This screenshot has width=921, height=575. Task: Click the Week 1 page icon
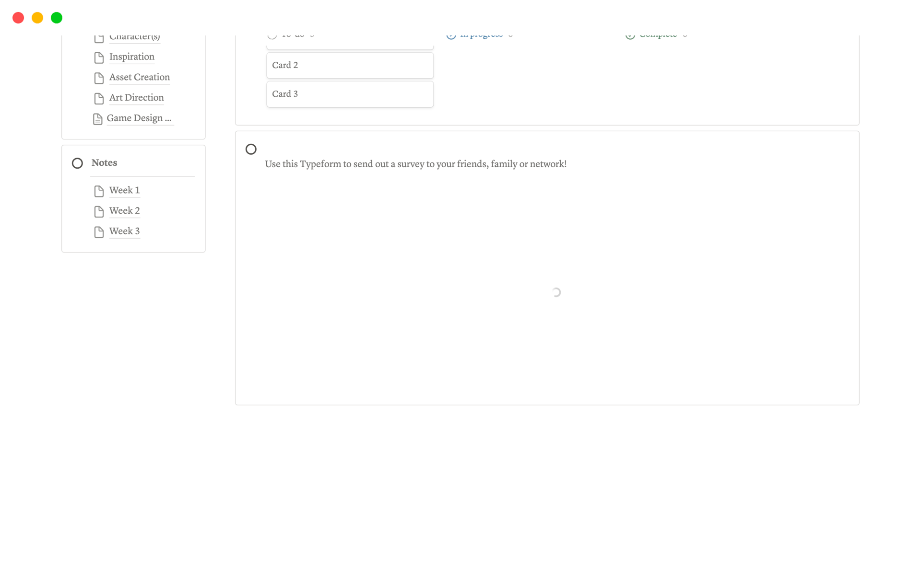coord(99,191)
